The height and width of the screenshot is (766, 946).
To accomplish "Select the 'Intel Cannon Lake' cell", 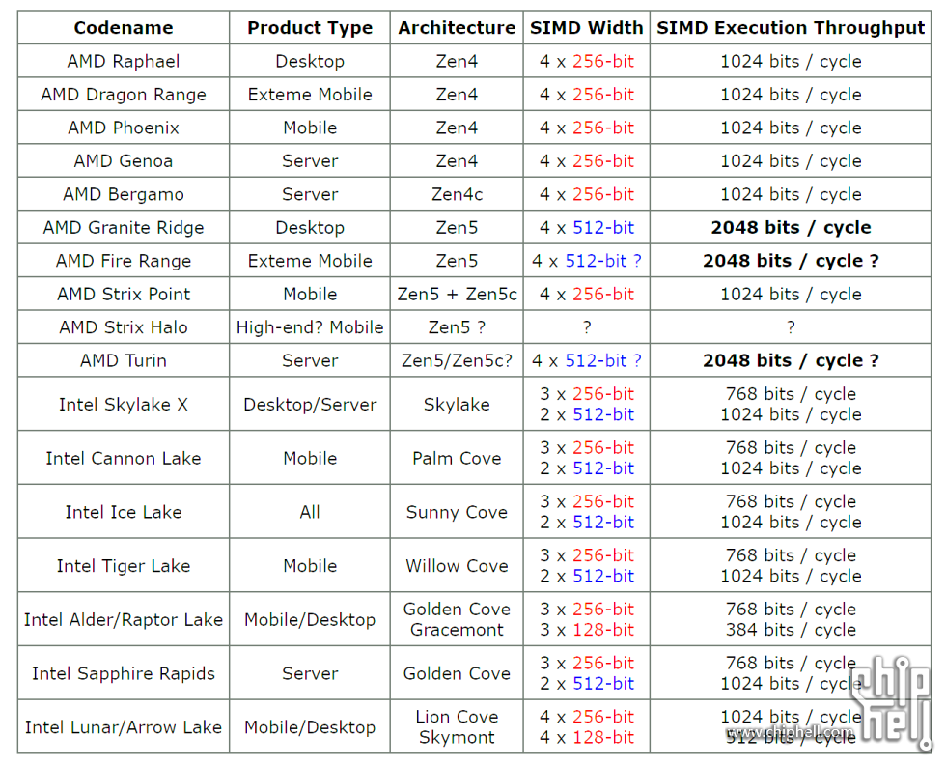I will (124, 458).
